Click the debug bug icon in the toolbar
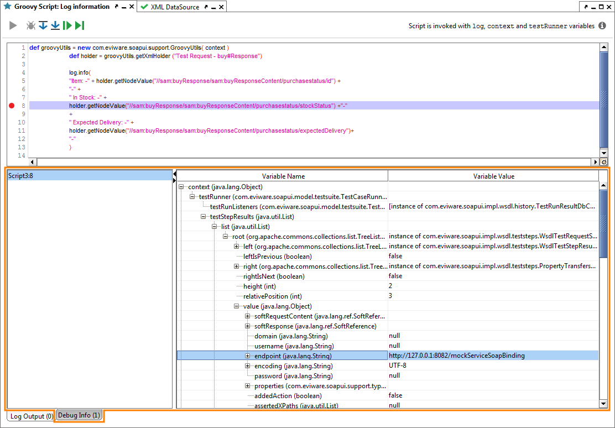Viewport: 615px width, 428px height. point(30,25)
